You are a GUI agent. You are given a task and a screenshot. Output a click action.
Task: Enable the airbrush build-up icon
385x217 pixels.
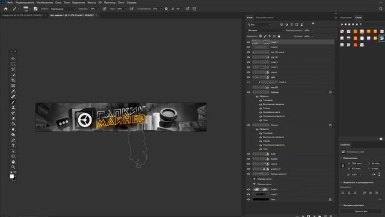point(132,8)
